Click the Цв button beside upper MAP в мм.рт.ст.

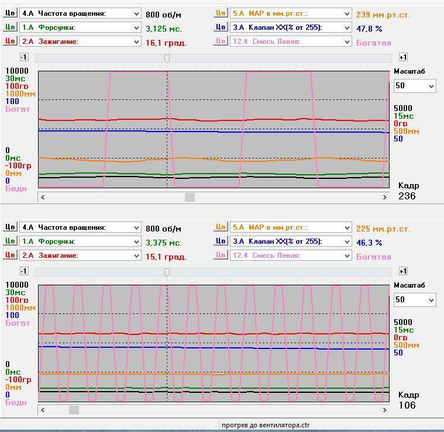click(x=220, y=13)
